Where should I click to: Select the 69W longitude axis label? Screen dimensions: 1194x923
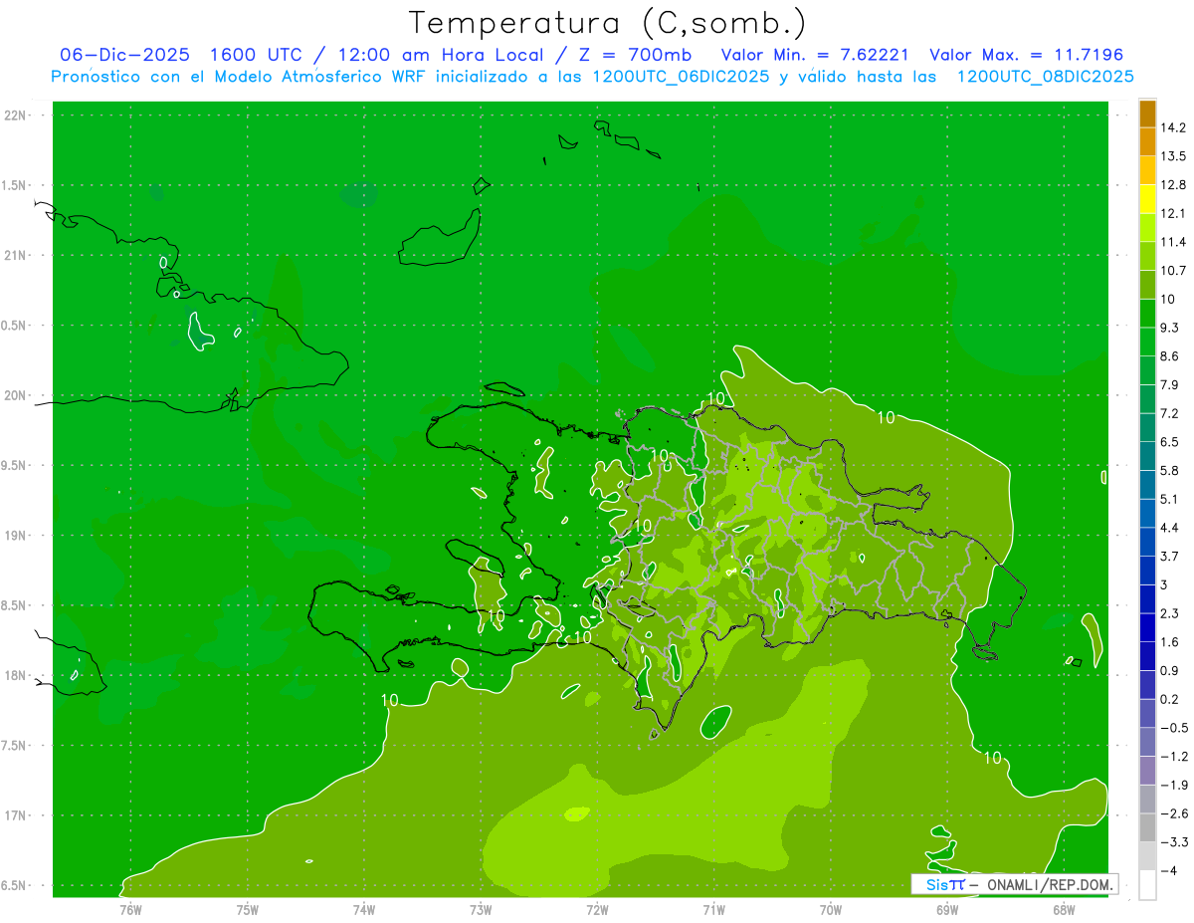pyautogui.click(x=947, y=909)
